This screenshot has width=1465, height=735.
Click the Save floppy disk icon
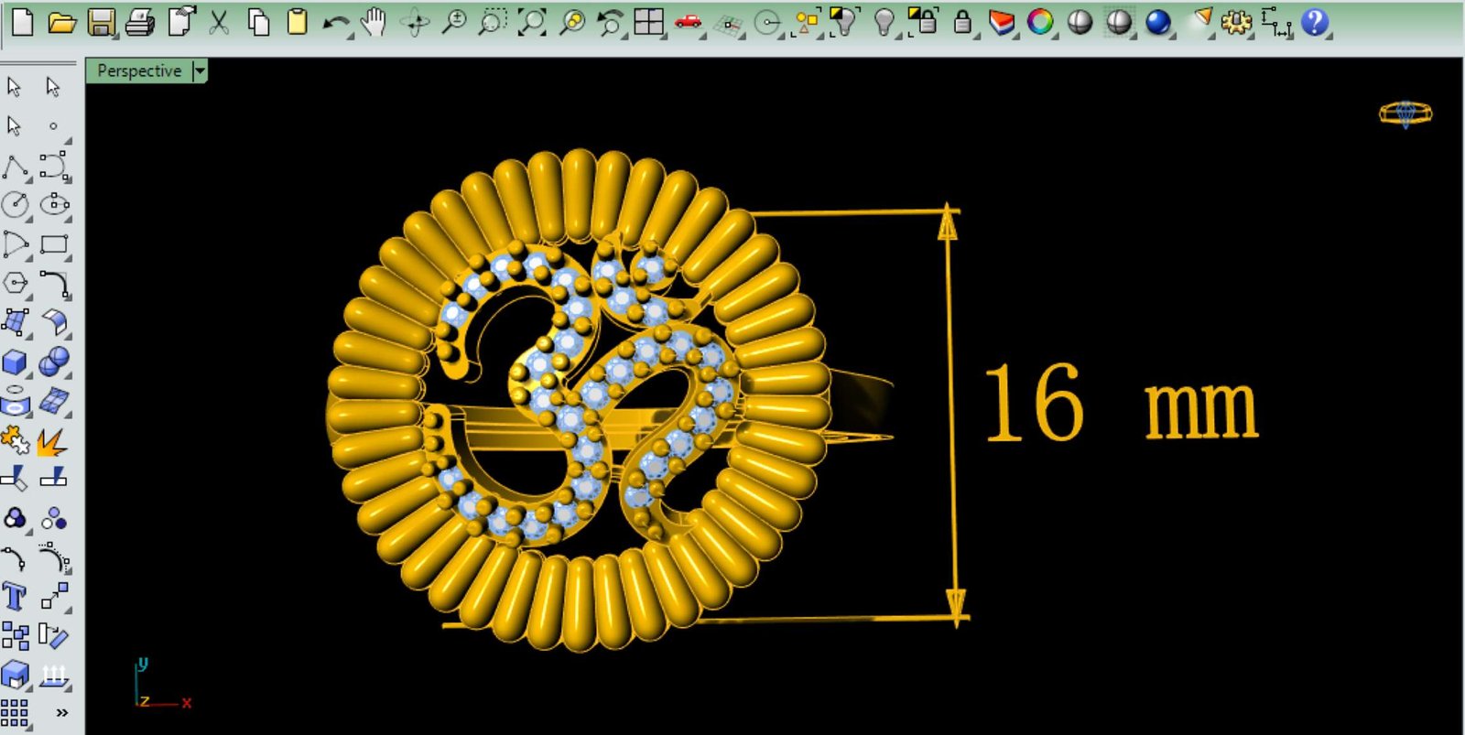pyautogui.click(x=101, y=22)
